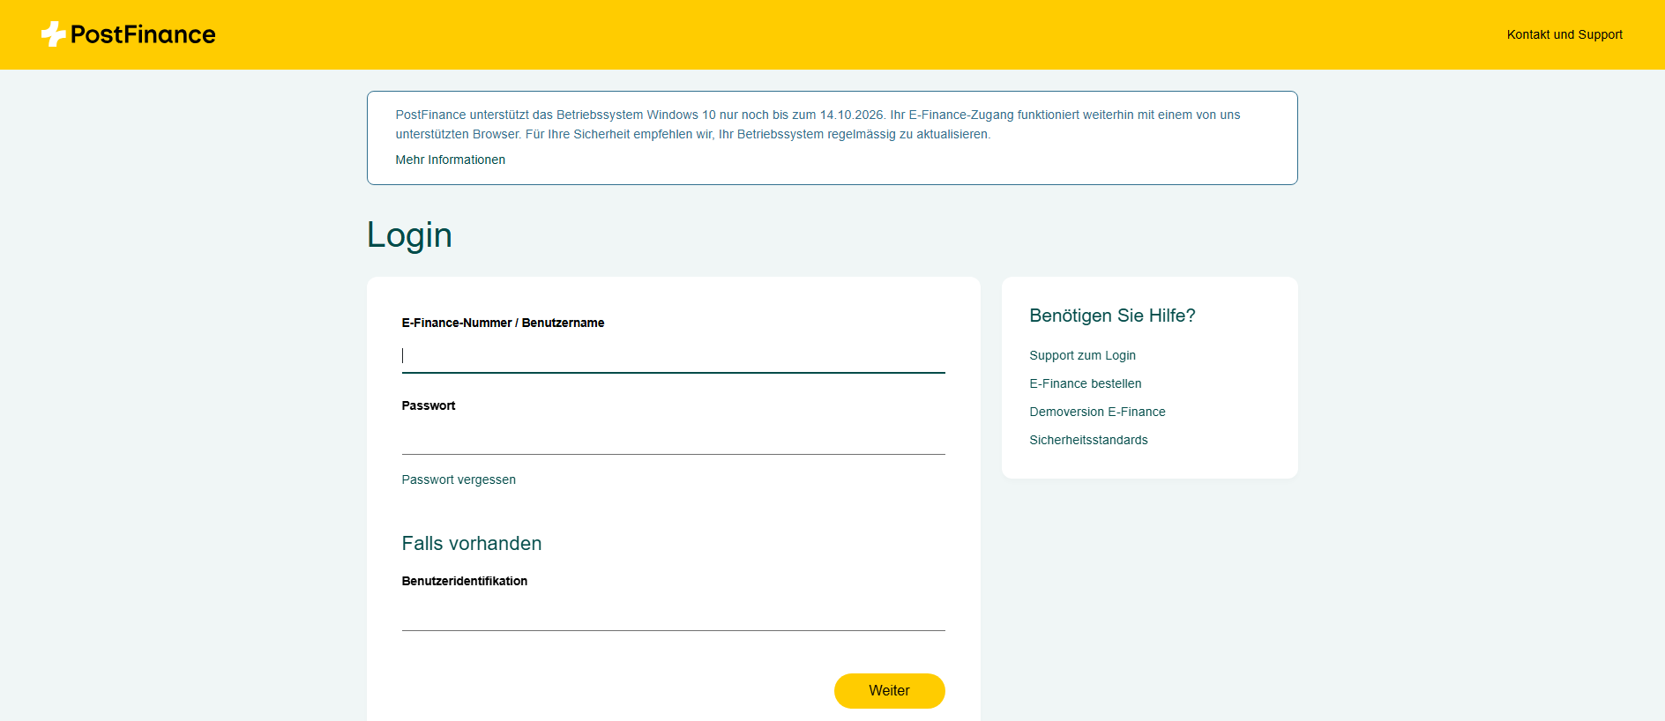
Task: Click into the Passwort field
Action: (673, 438)
